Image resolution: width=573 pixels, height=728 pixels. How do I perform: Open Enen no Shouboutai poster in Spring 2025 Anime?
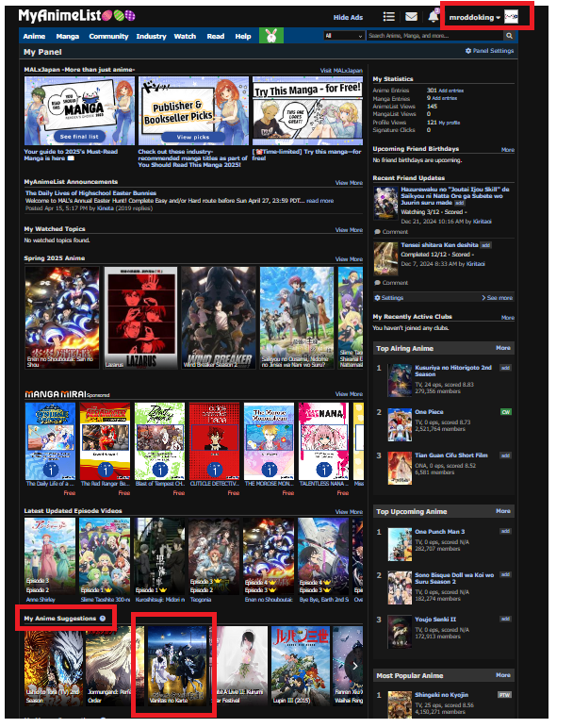point(62,318)
